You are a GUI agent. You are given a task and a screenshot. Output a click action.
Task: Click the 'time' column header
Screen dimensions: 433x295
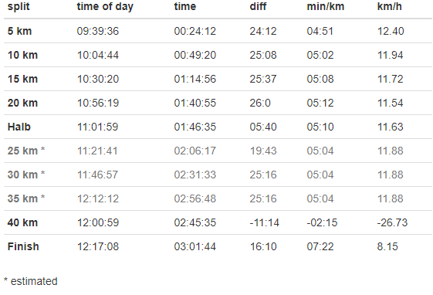tap(185, 6)
